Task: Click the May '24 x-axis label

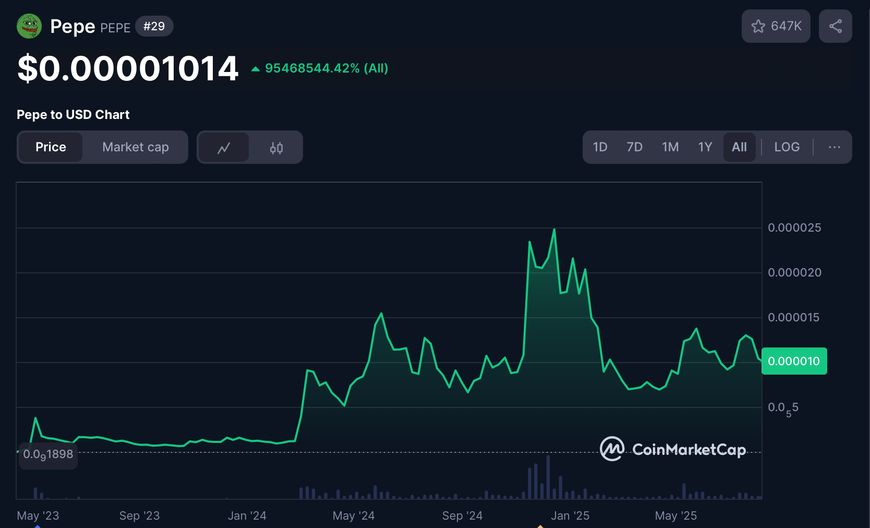Action: click(354, 515)
